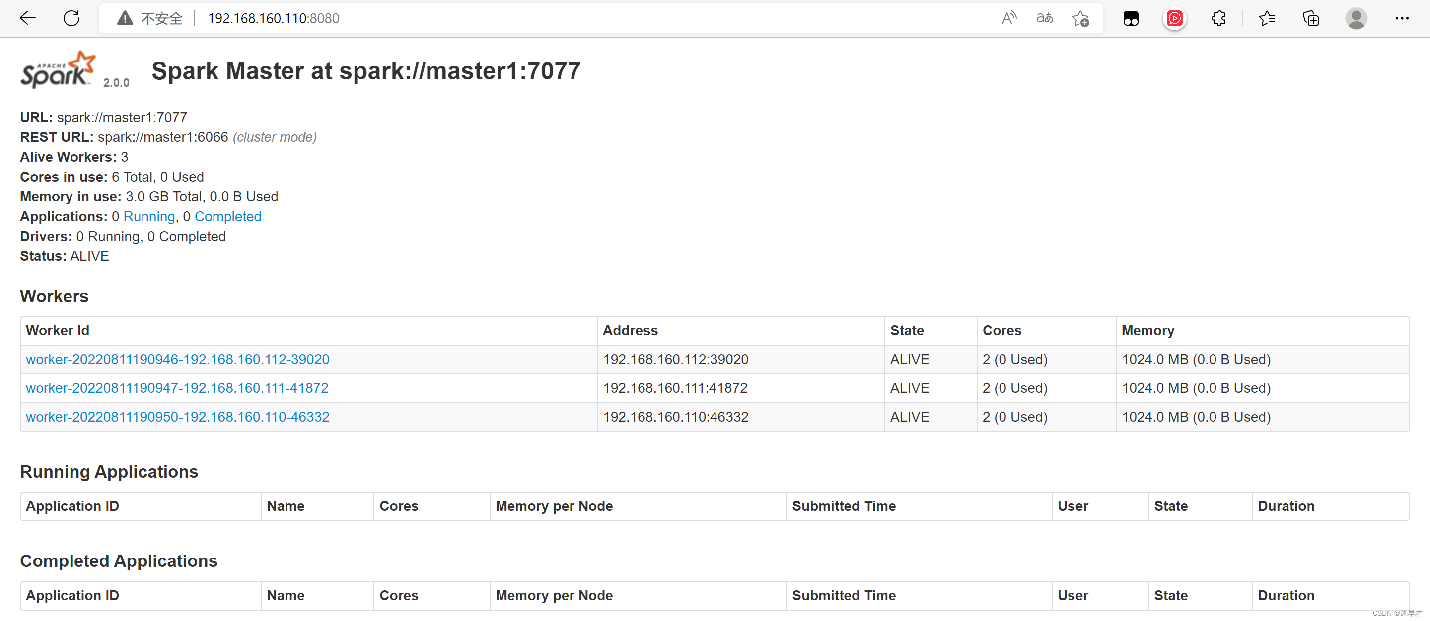Reload the Spark Master page
Viewport: 1430px width, 621px height.
pyautogui.click(x=71, y=18)
